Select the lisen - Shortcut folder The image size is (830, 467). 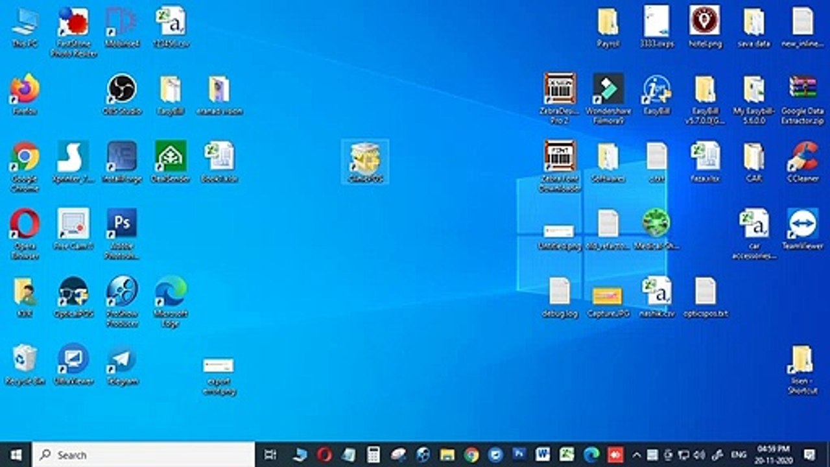(x=803, y=369)
